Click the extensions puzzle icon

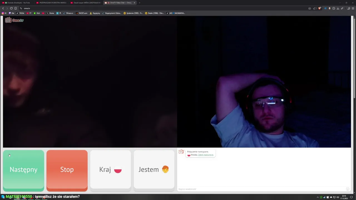pyautogui.click(x=334, y=8)
